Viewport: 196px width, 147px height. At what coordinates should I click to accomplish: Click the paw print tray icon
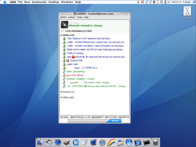162,2
